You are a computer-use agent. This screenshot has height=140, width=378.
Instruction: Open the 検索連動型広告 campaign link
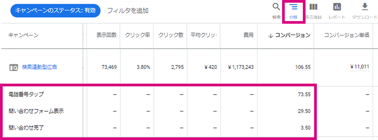point(40,67)
